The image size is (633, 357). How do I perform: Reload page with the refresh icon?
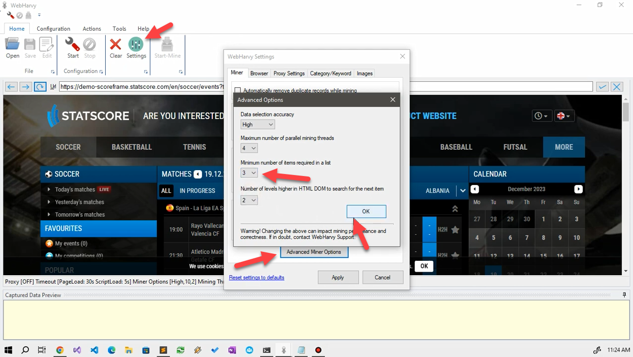40,87
